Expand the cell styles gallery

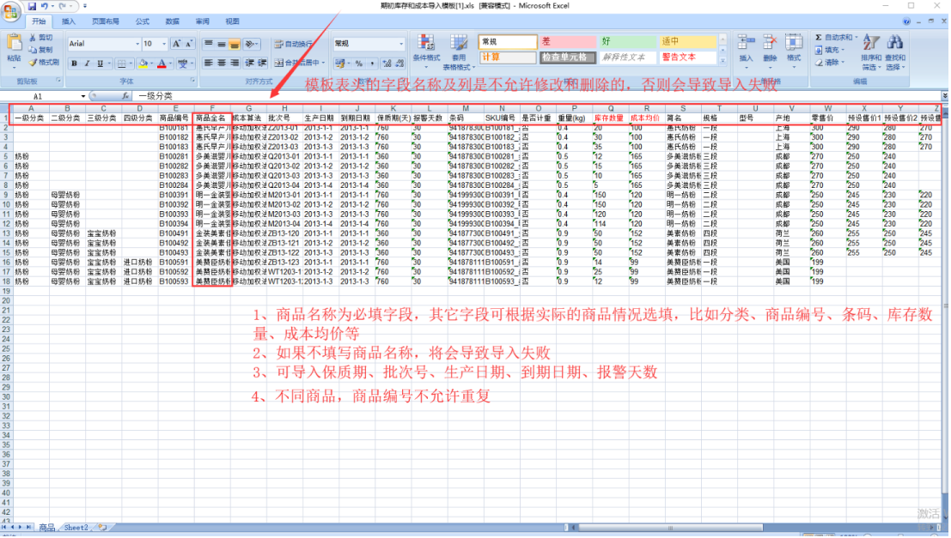[x=722, y=60]
